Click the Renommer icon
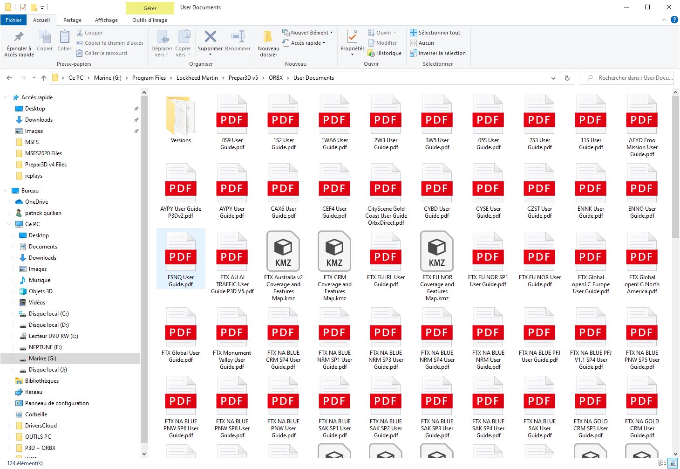 click(x=238, y=41)
